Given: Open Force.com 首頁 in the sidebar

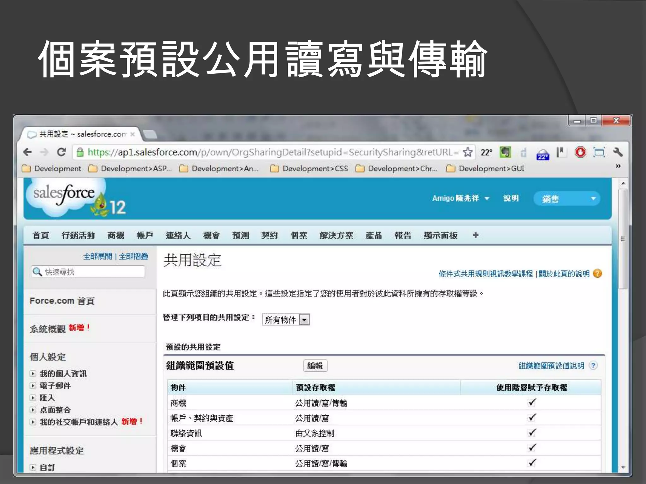Looking at the screenshot, I should coord(62,301).
